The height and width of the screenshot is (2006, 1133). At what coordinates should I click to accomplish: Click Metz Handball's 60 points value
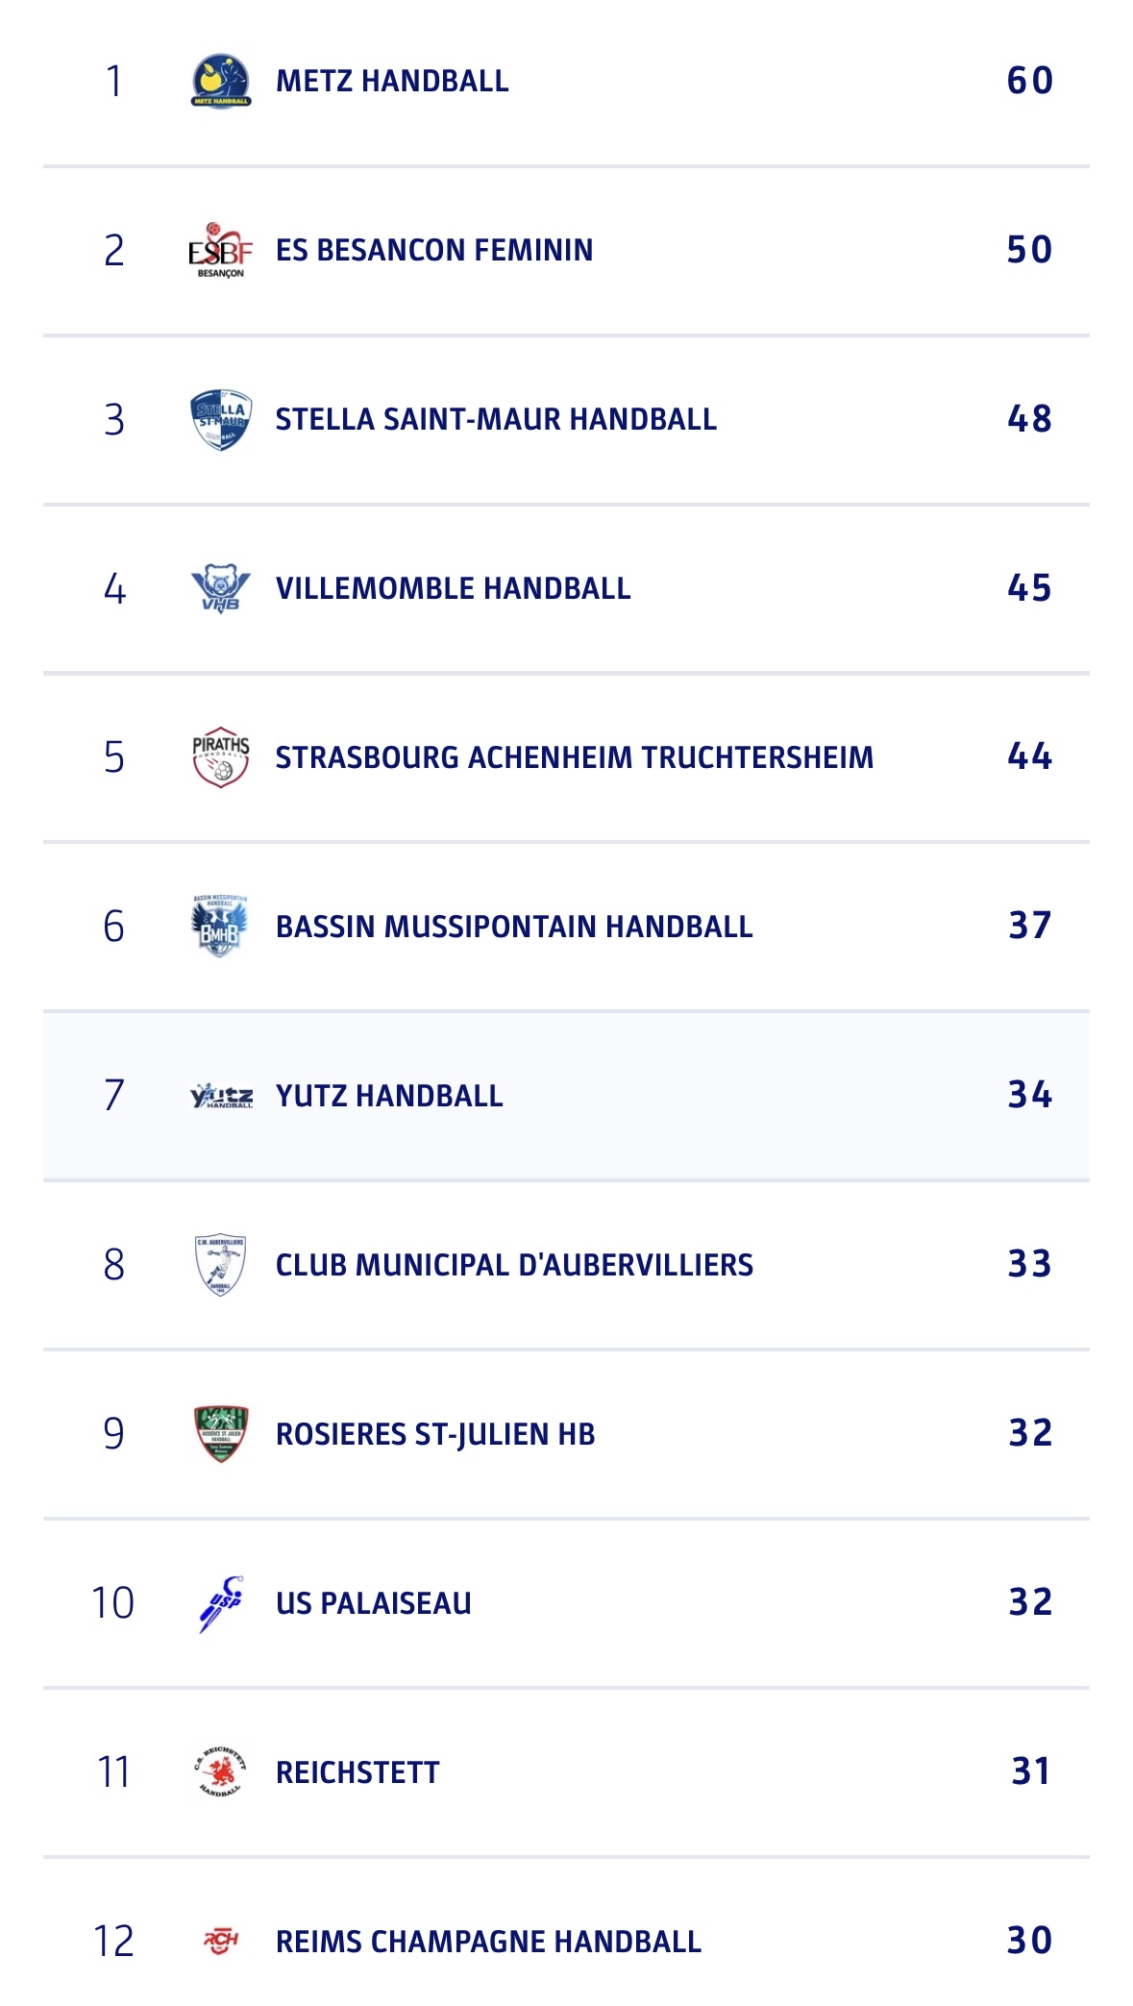[1029, 81]
